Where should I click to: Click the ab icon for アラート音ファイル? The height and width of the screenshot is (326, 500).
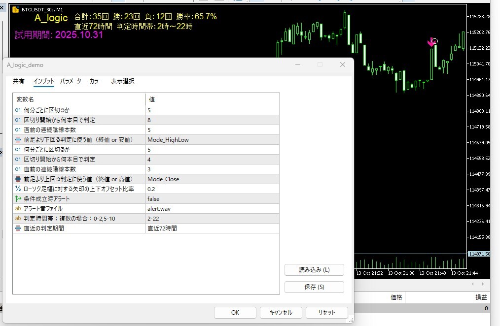point(18,209)
